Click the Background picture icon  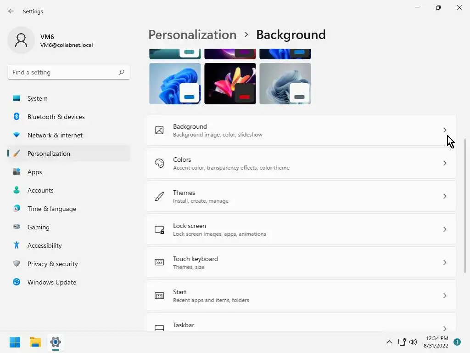tap(159, 130)
